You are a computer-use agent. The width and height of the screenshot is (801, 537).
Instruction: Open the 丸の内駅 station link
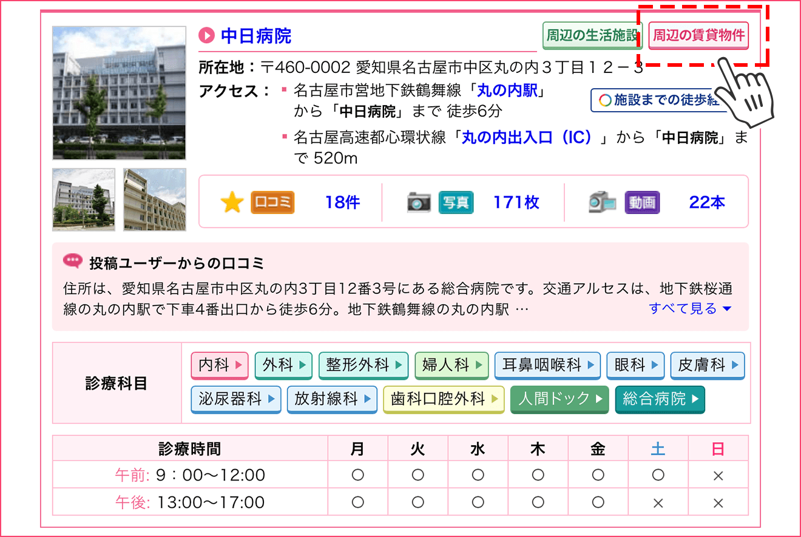coord(507,91)
